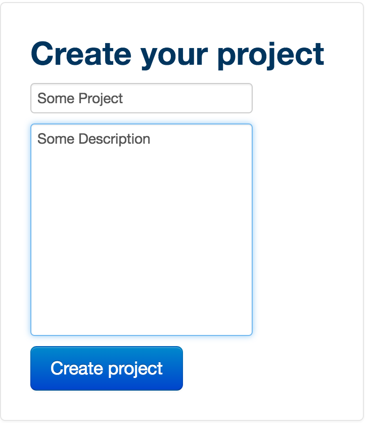Select the Create your project heading
This screenshot has height=423, width=371.
coord(177,54)
